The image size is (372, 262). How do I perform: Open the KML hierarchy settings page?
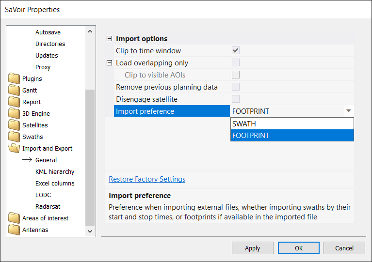[x=55, y=172]
